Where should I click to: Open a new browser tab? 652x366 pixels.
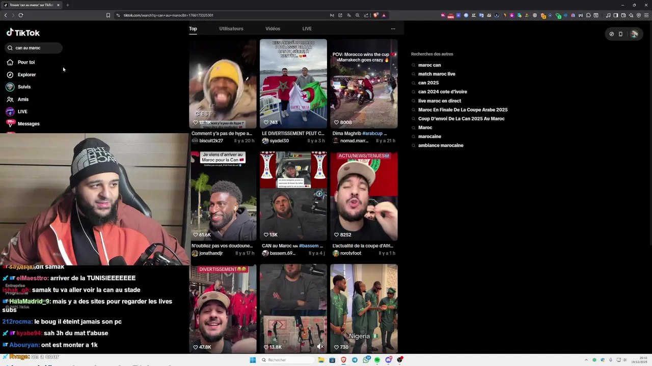pyautogui.click(x=67, y=5)
